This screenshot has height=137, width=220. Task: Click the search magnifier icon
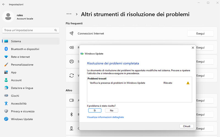click(x=56, y=30)
